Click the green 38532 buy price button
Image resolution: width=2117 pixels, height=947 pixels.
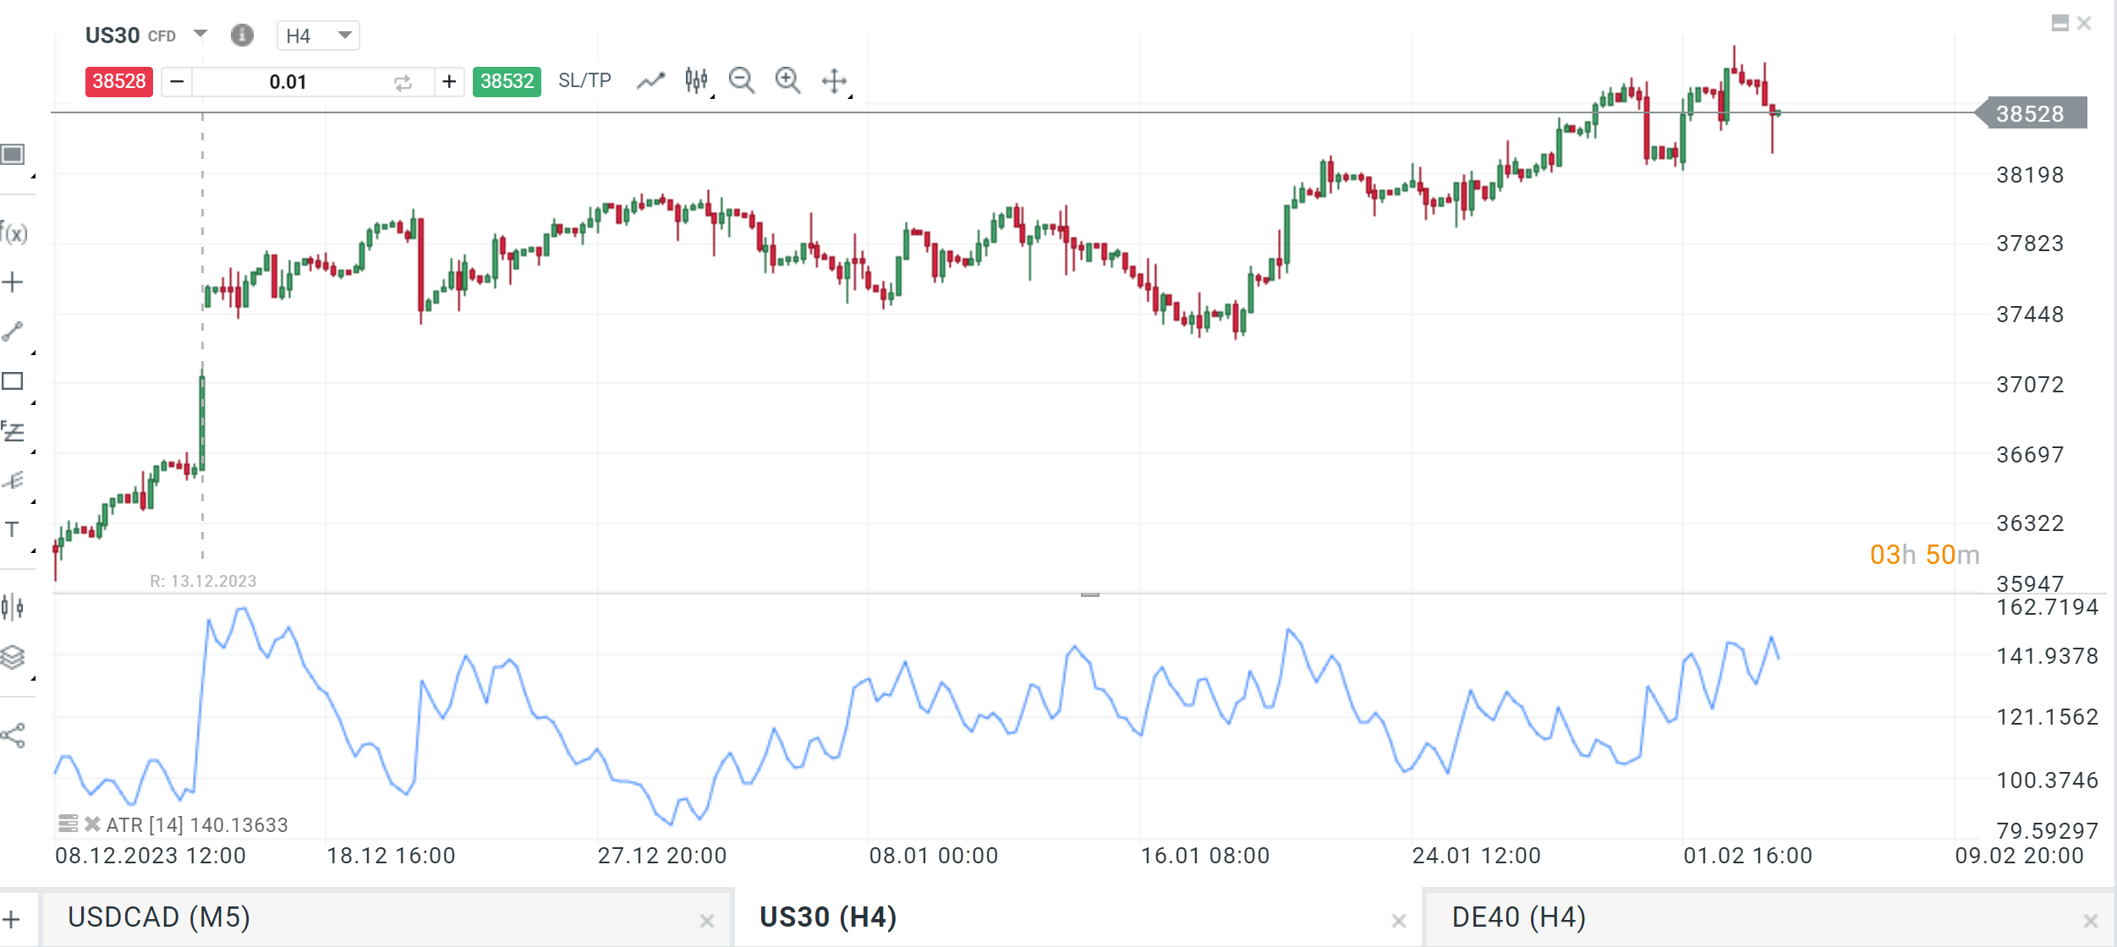point(507,81)
